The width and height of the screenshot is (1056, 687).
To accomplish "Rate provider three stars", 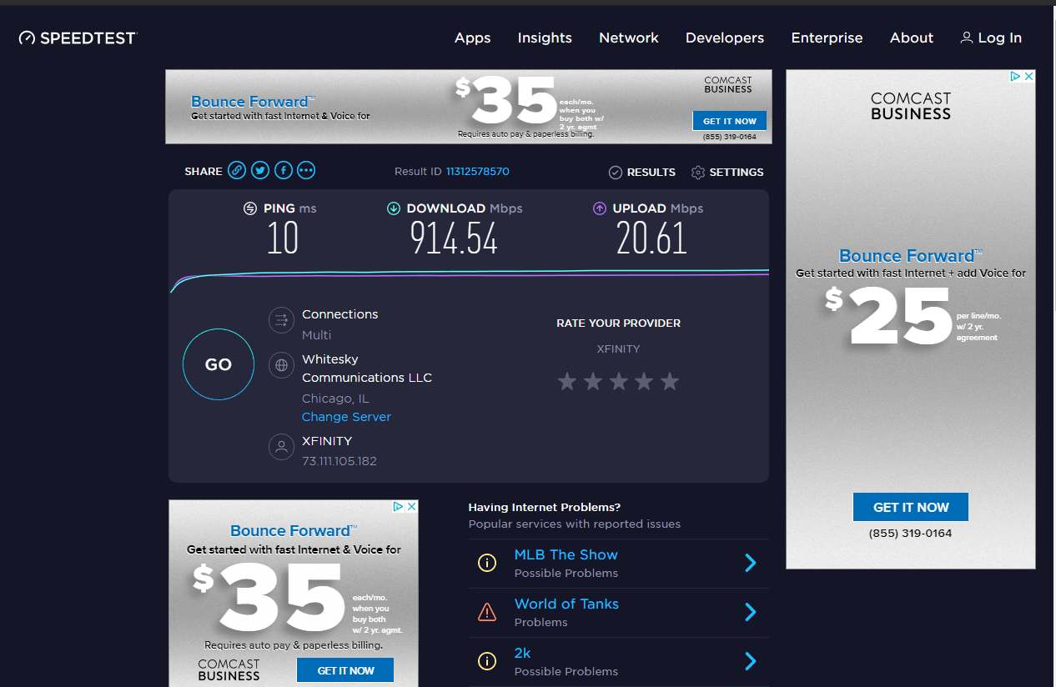I will pyautogui.click(x=619, y=382).
